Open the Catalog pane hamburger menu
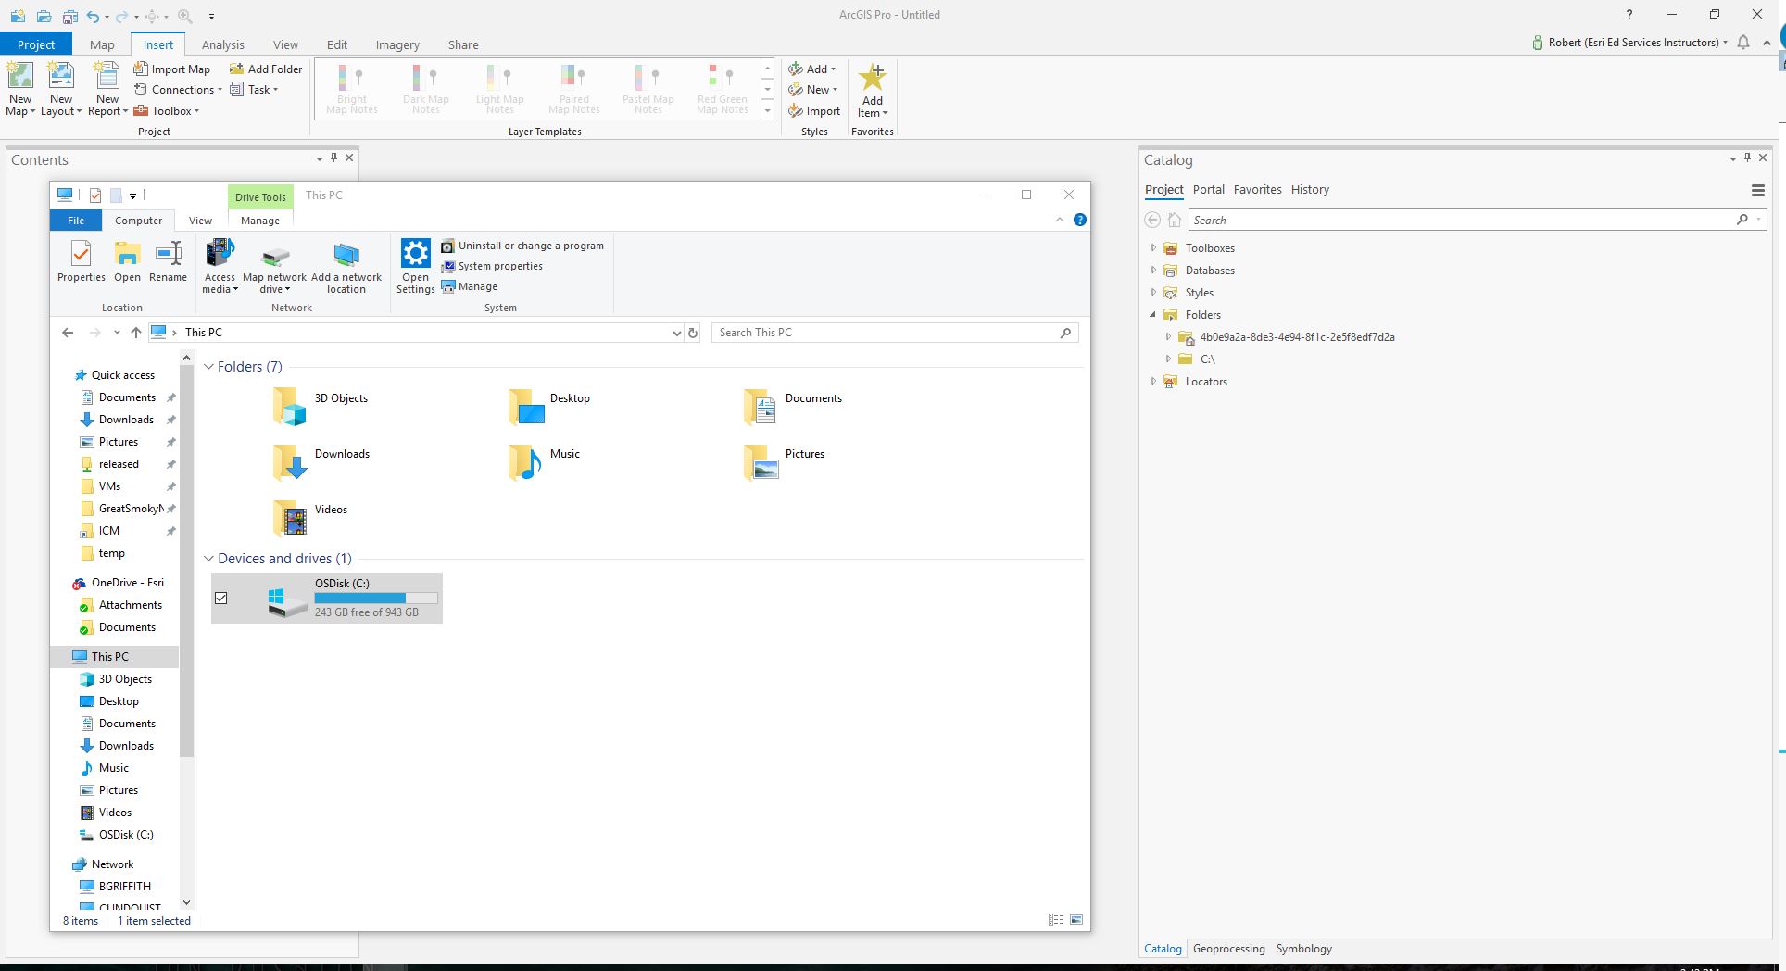 point(1757,191)
